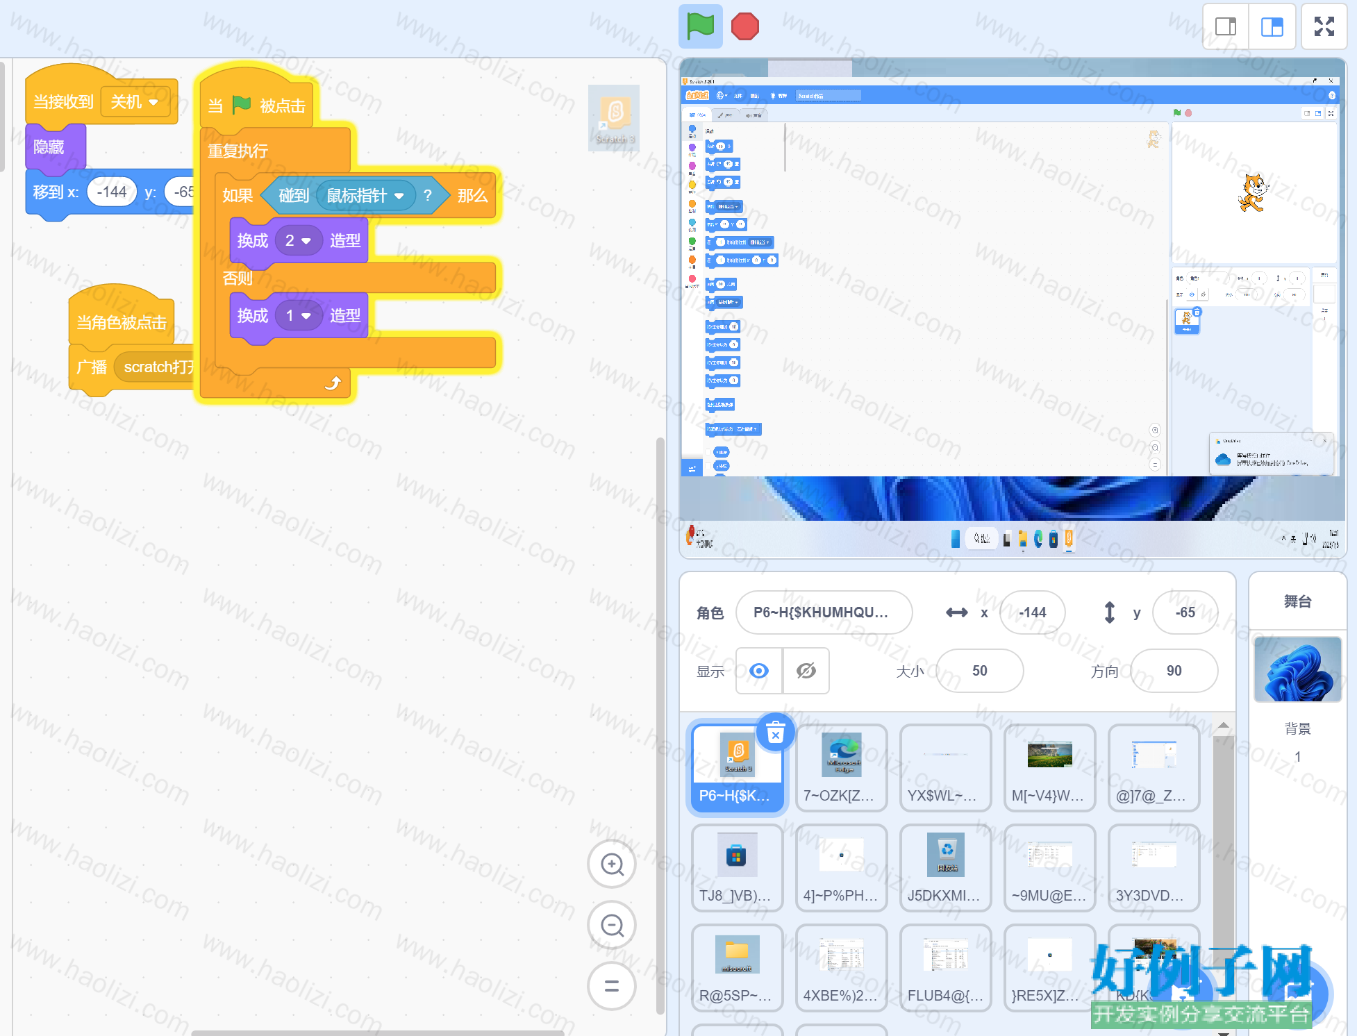
Task: Select sprite R@5SP~ folder icon
Action: [x=738, y=968]
